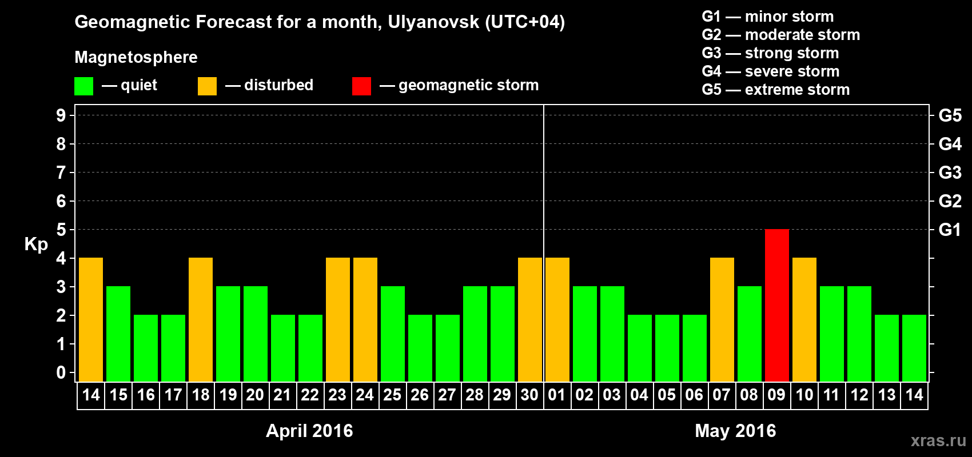Image resolution: width=972 pixels, height=457 pixels.
Task: Select the orange bar for May 10
Action: coord(804,319)
